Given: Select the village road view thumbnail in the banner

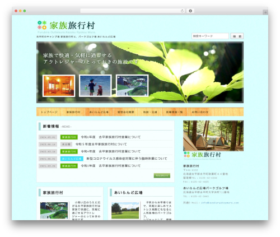Looking at the screenshot, I should (132, 86).
